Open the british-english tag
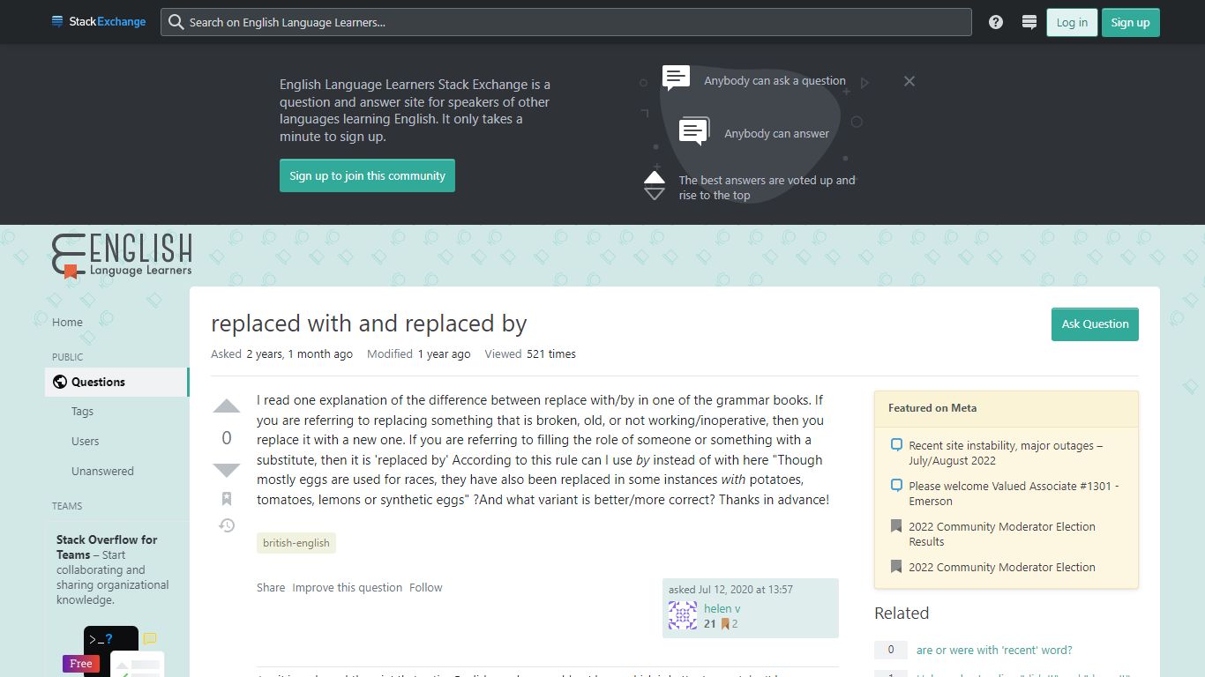Image resolution: width=1205 pixels, height=677 pixels. tap(296, 543)
